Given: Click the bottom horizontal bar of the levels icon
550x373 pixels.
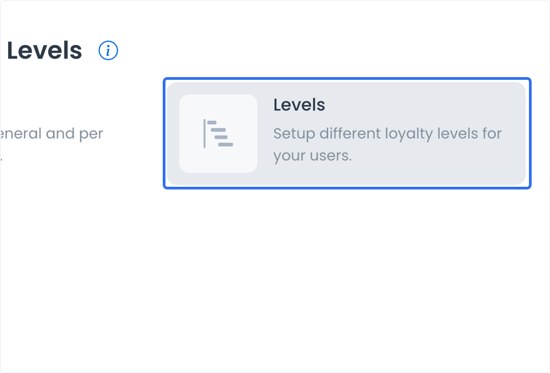Looking at the screenshot, I should [225, 145].
